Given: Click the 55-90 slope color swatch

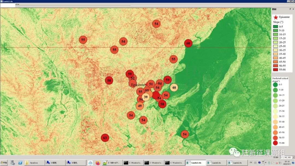Looking at the screenshot, I should (275, 70).
